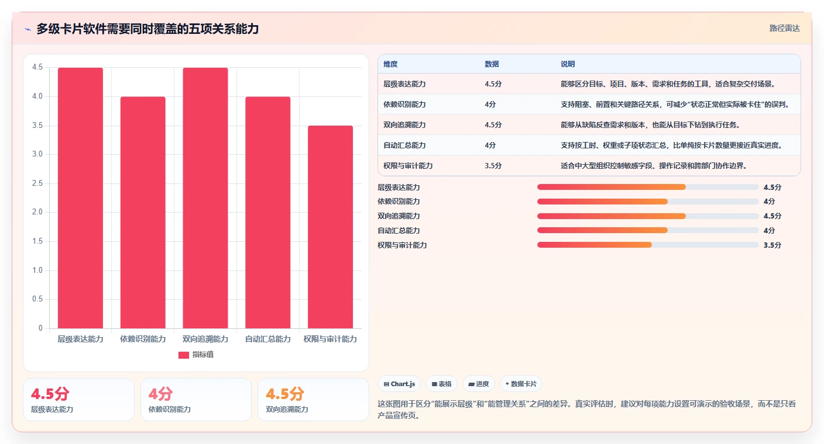The height and width of the screenshot is (444, 824).
Task: Click the 路径雷达 tag in header
Action: (784, 28)
